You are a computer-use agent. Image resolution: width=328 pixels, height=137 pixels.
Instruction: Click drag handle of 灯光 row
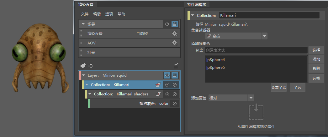(82, 52)
